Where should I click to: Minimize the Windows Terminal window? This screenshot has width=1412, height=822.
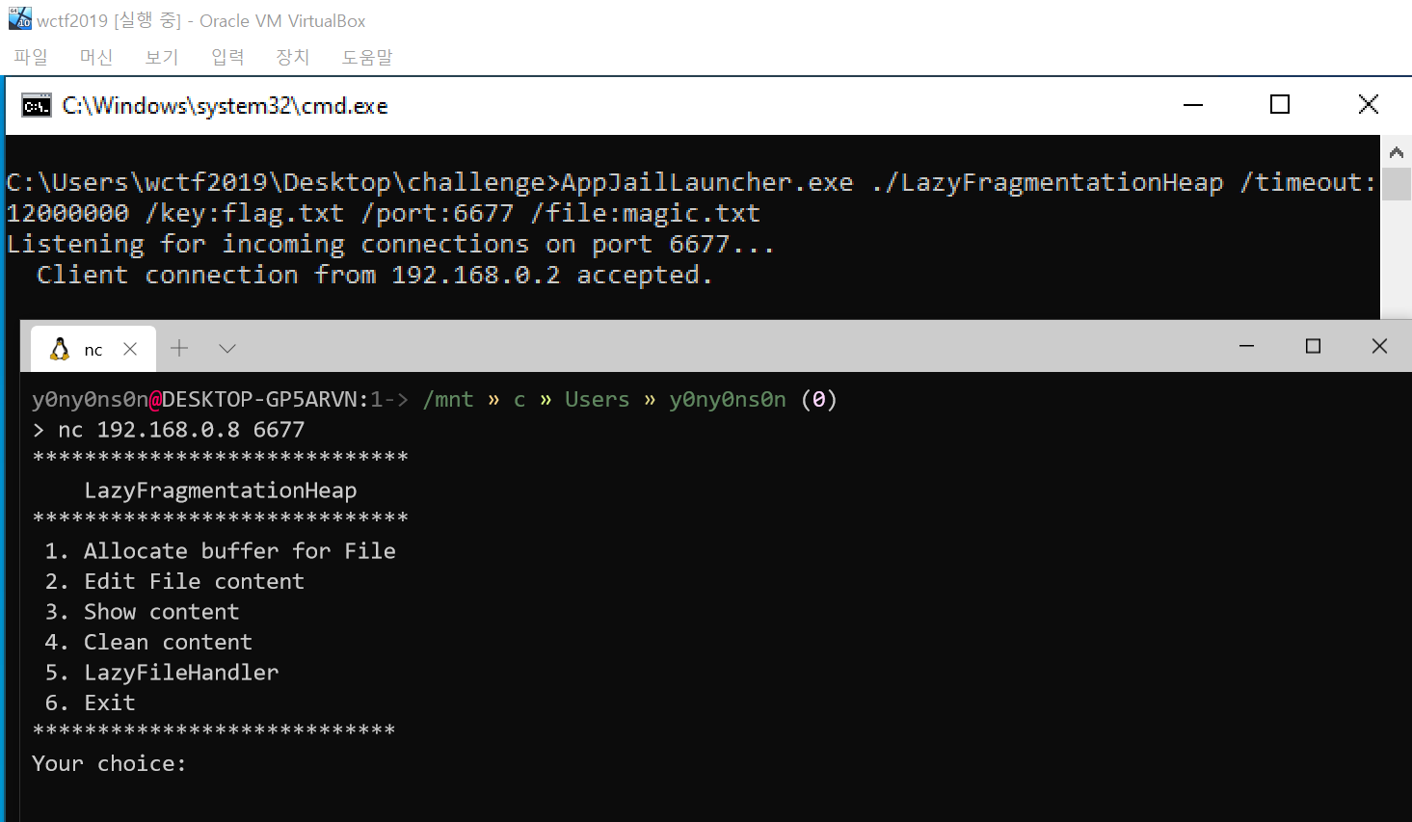point(1246,345)
